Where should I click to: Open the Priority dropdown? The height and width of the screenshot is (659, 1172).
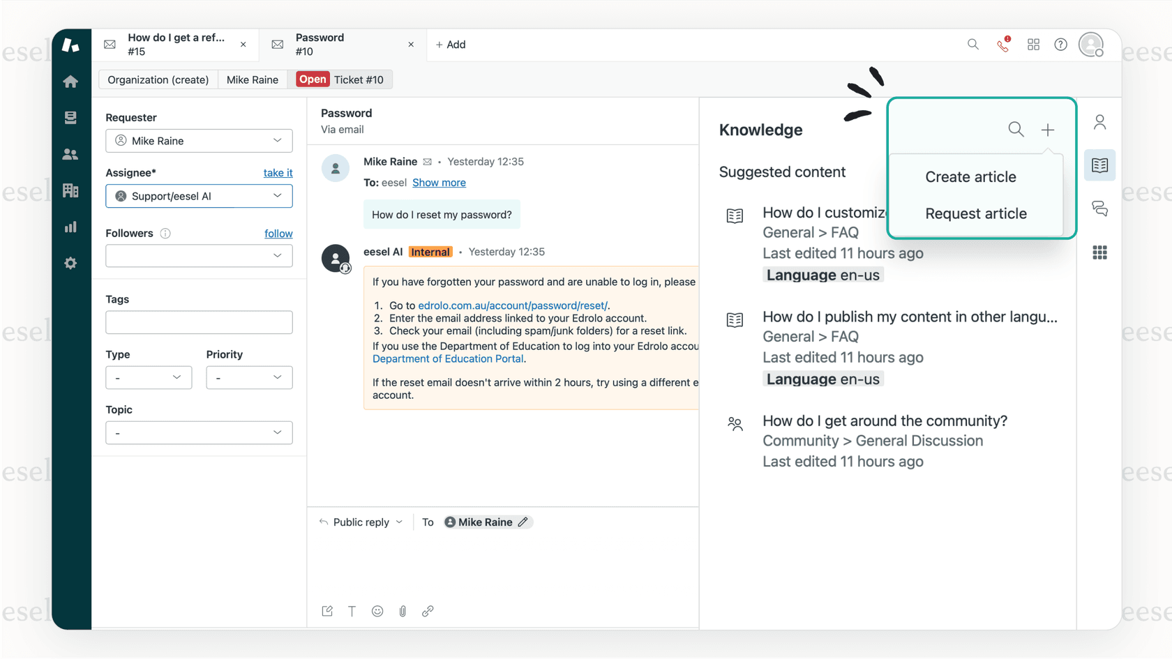[249, 377]
